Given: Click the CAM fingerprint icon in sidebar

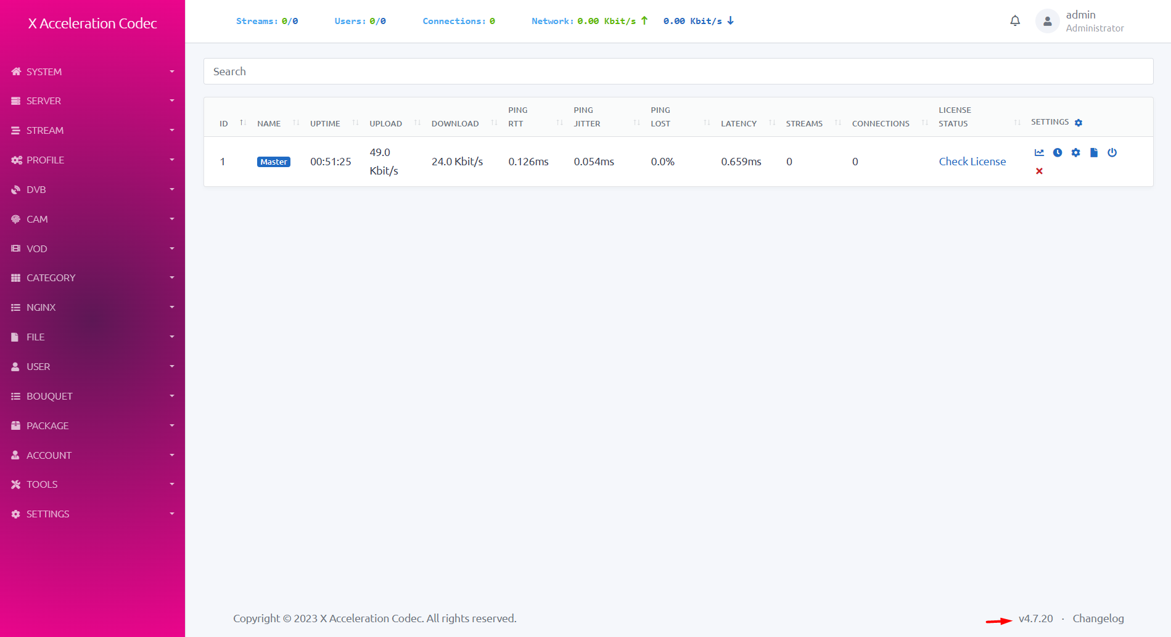Looking at the screenshot, I should click(16, 219).
